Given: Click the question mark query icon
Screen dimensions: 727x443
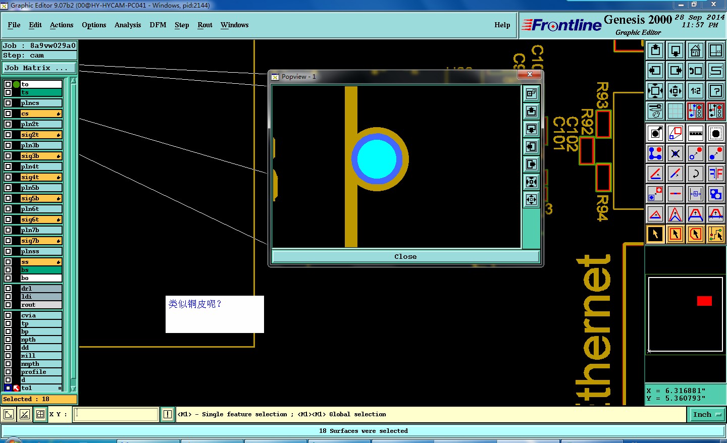Looking at the screenshot, I should click(x=716, y=91).
